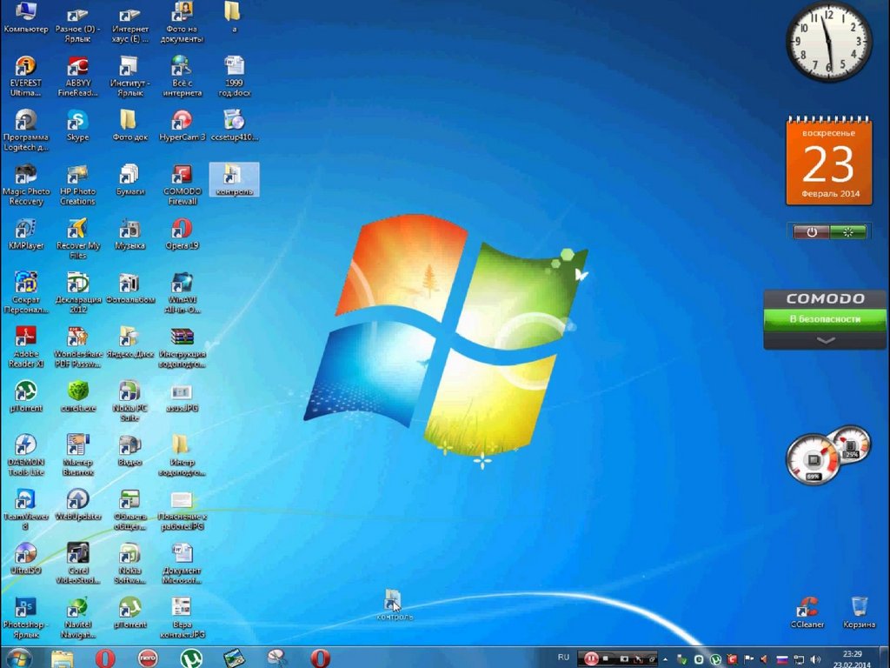
Task: Select the KMPlayer shortcut icon
Action: click(x=25, y=234)
